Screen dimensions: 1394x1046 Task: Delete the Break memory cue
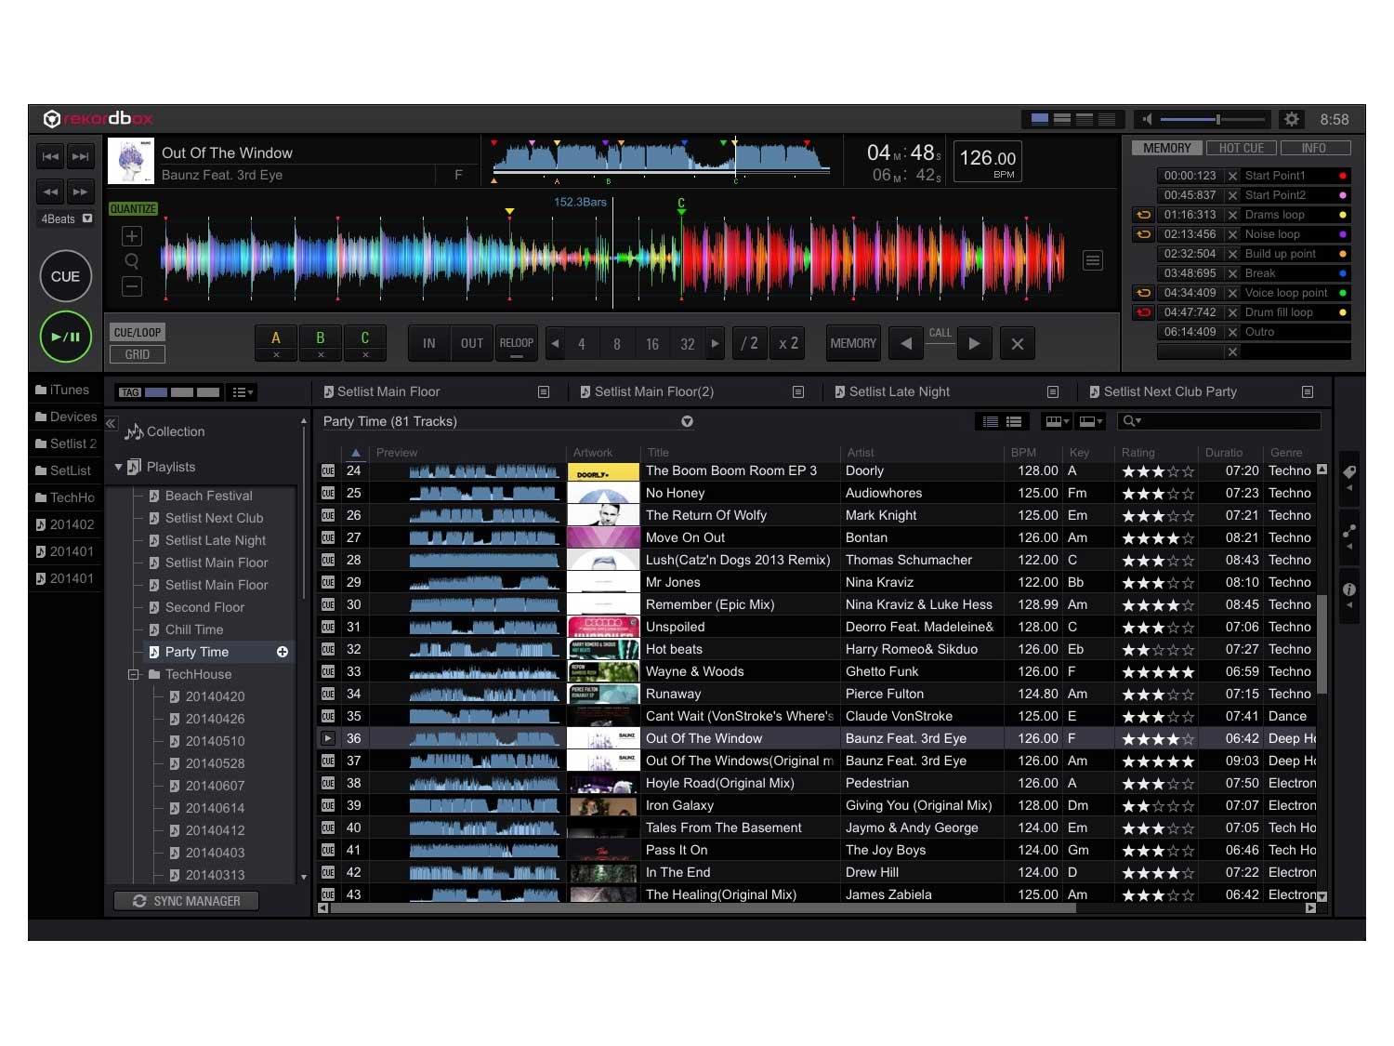coord(1232,273)
